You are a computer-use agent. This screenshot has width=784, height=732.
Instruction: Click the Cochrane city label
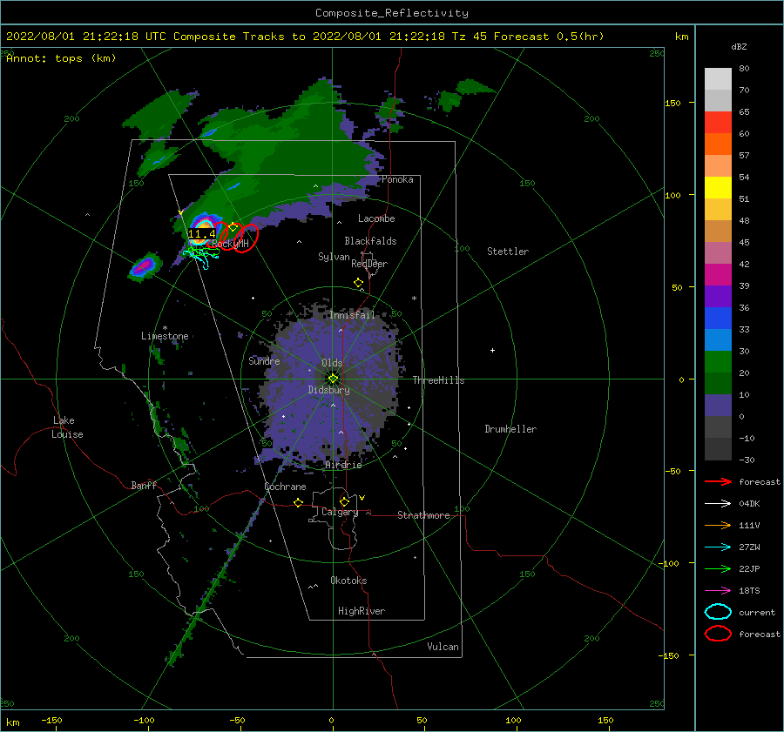click(285, 487)
